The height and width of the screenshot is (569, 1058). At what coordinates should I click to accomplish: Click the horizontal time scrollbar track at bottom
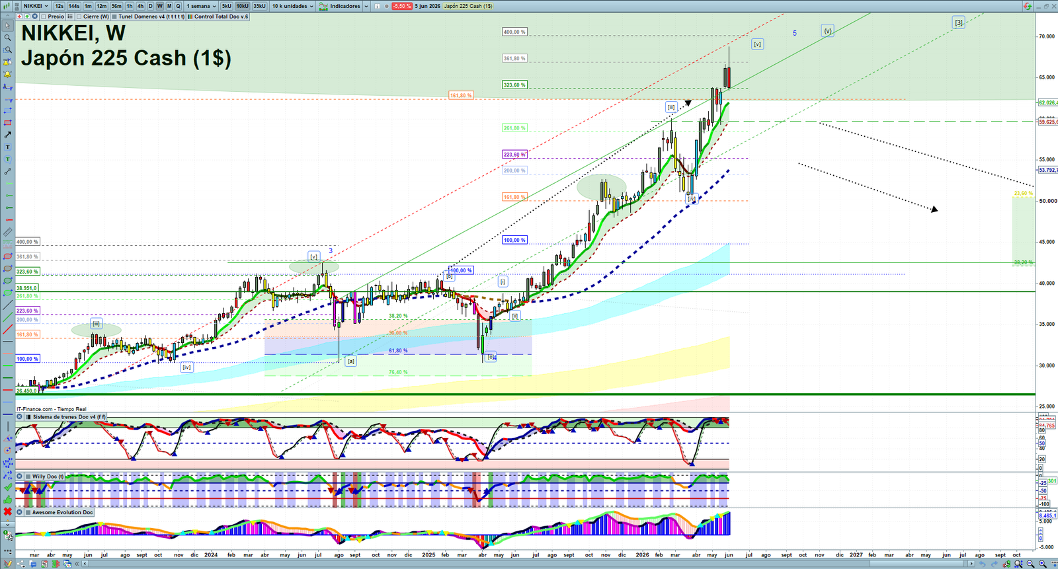pyautogui.click(x=529, y=564)
